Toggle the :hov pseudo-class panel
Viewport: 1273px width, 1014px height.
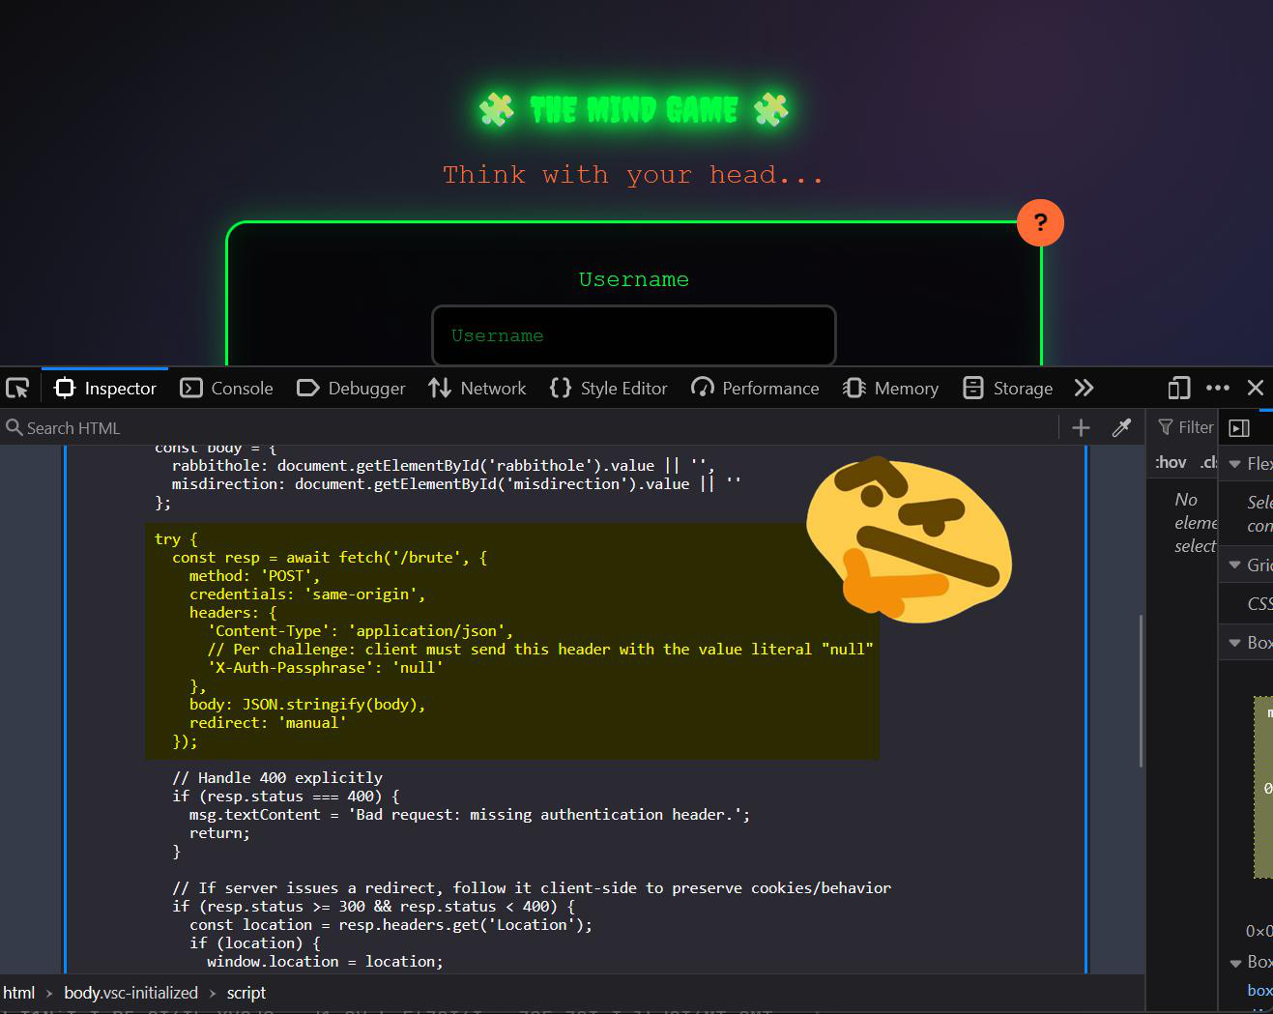pos(1171,462)
